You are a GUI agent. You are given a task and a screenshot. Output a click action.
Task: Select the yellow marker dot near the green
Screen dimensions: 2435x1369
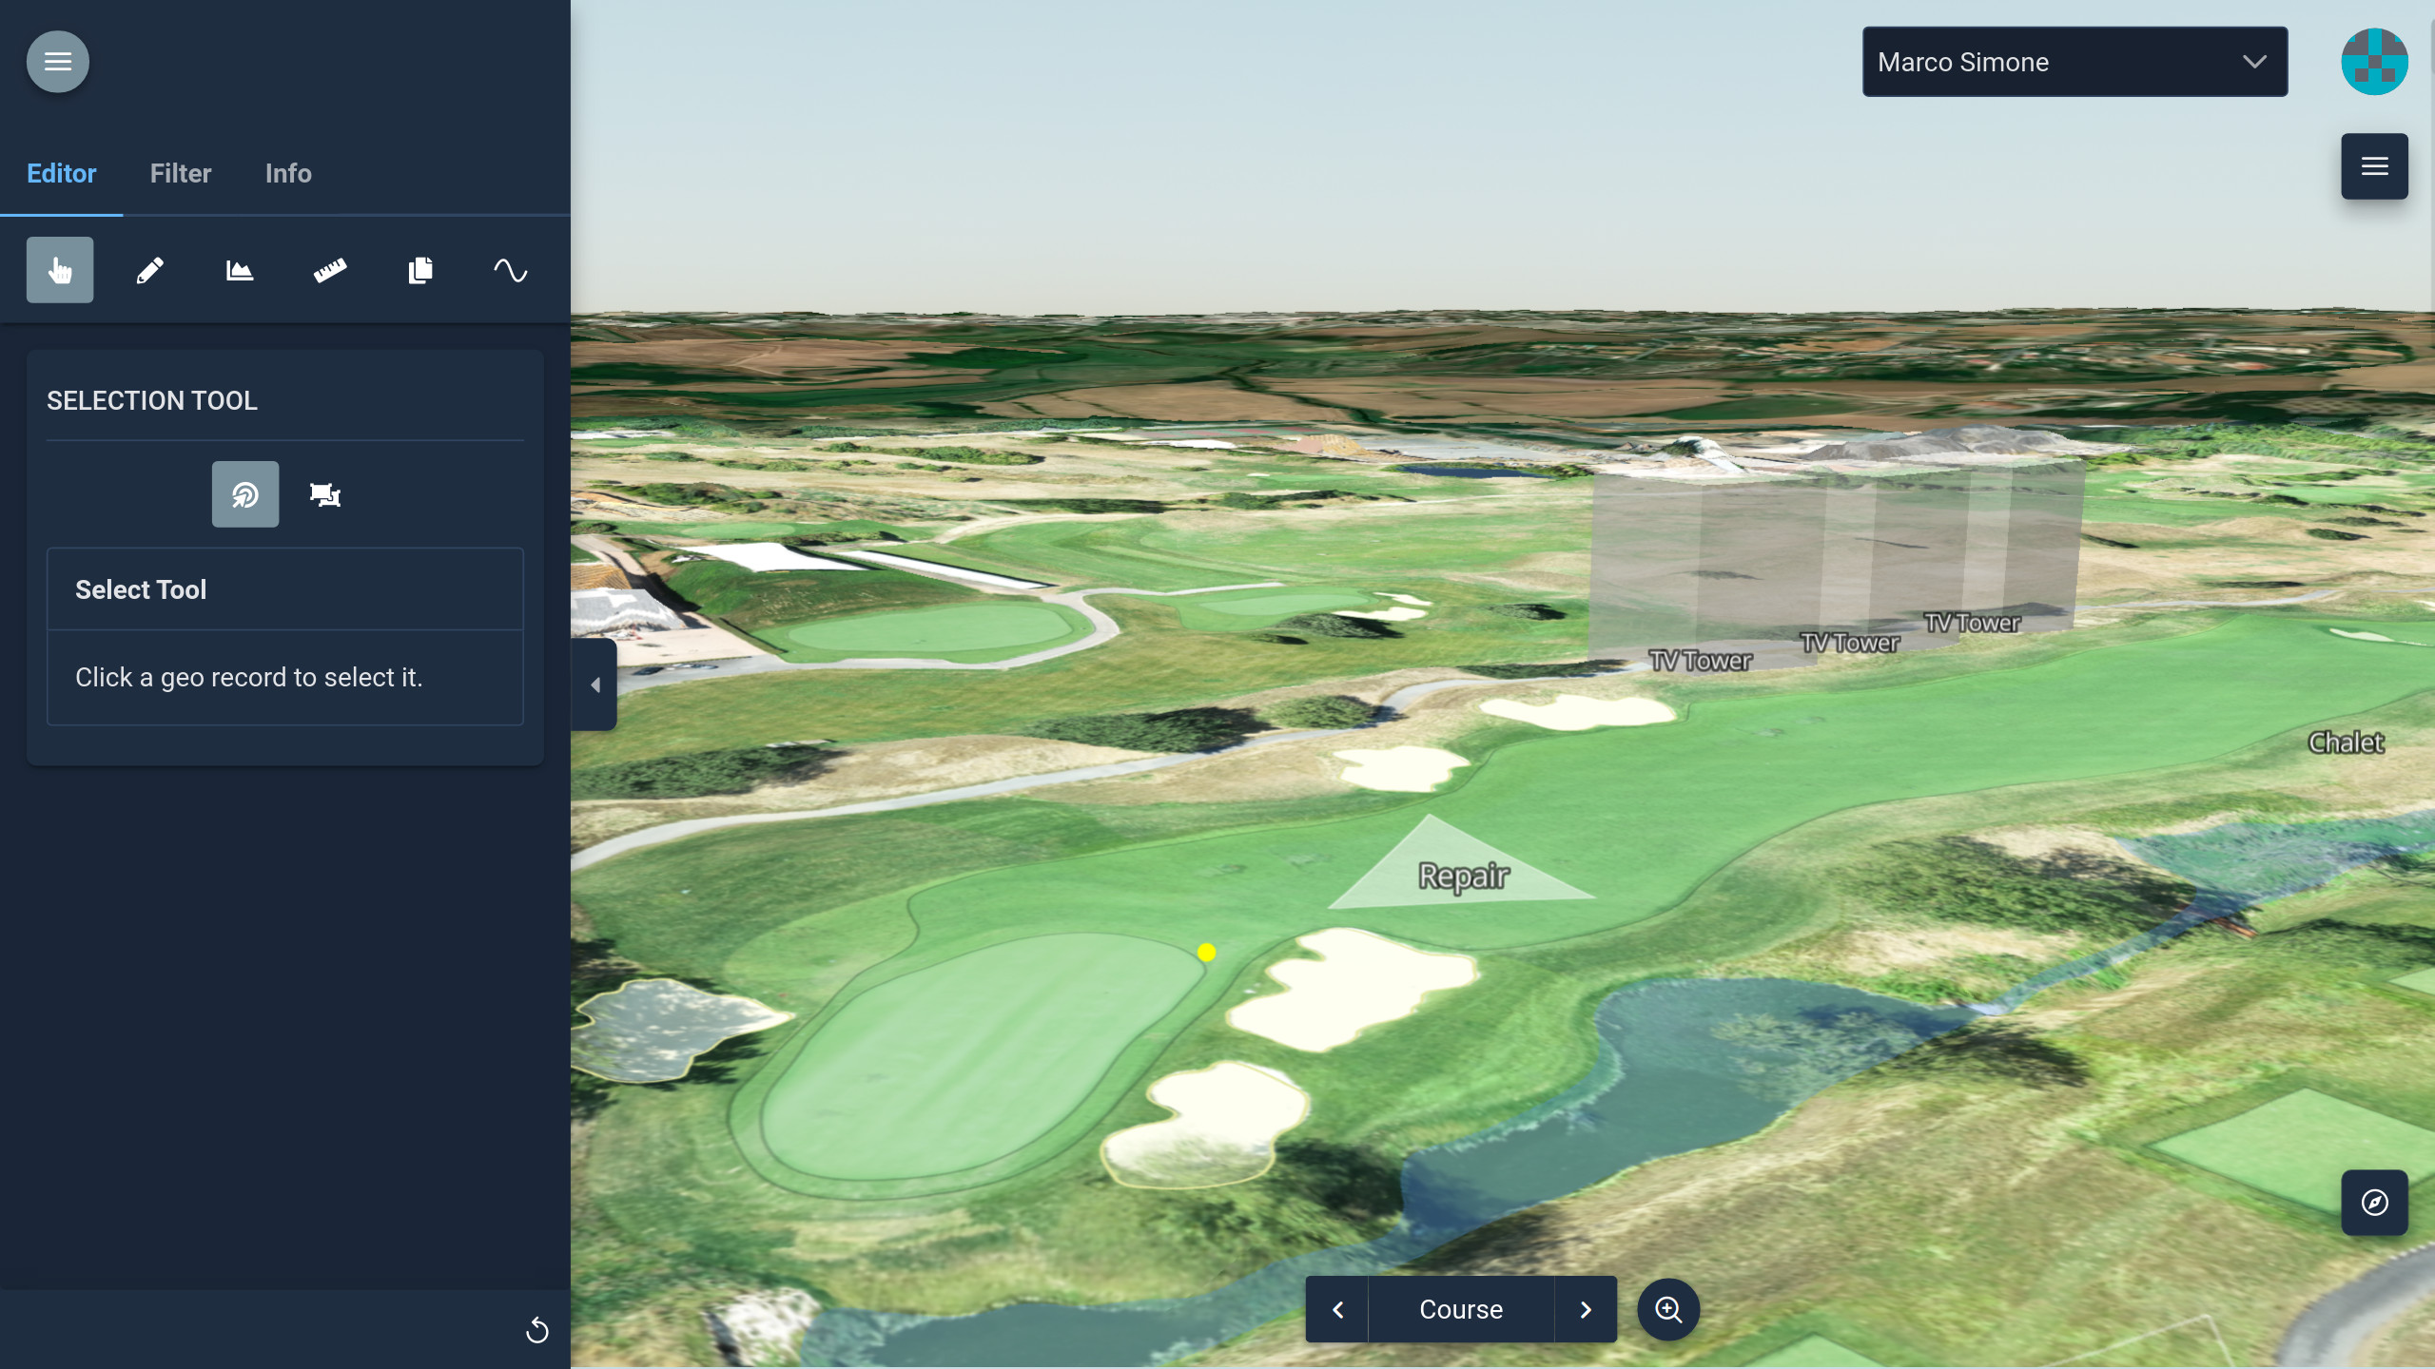pyautogui.click(x=1206, y=952)
